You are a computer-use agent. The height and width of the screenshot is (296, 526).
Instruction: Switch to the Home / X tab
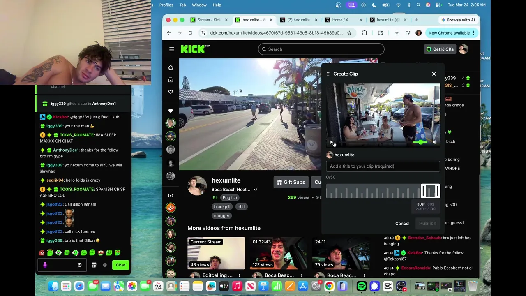point(343,20)
